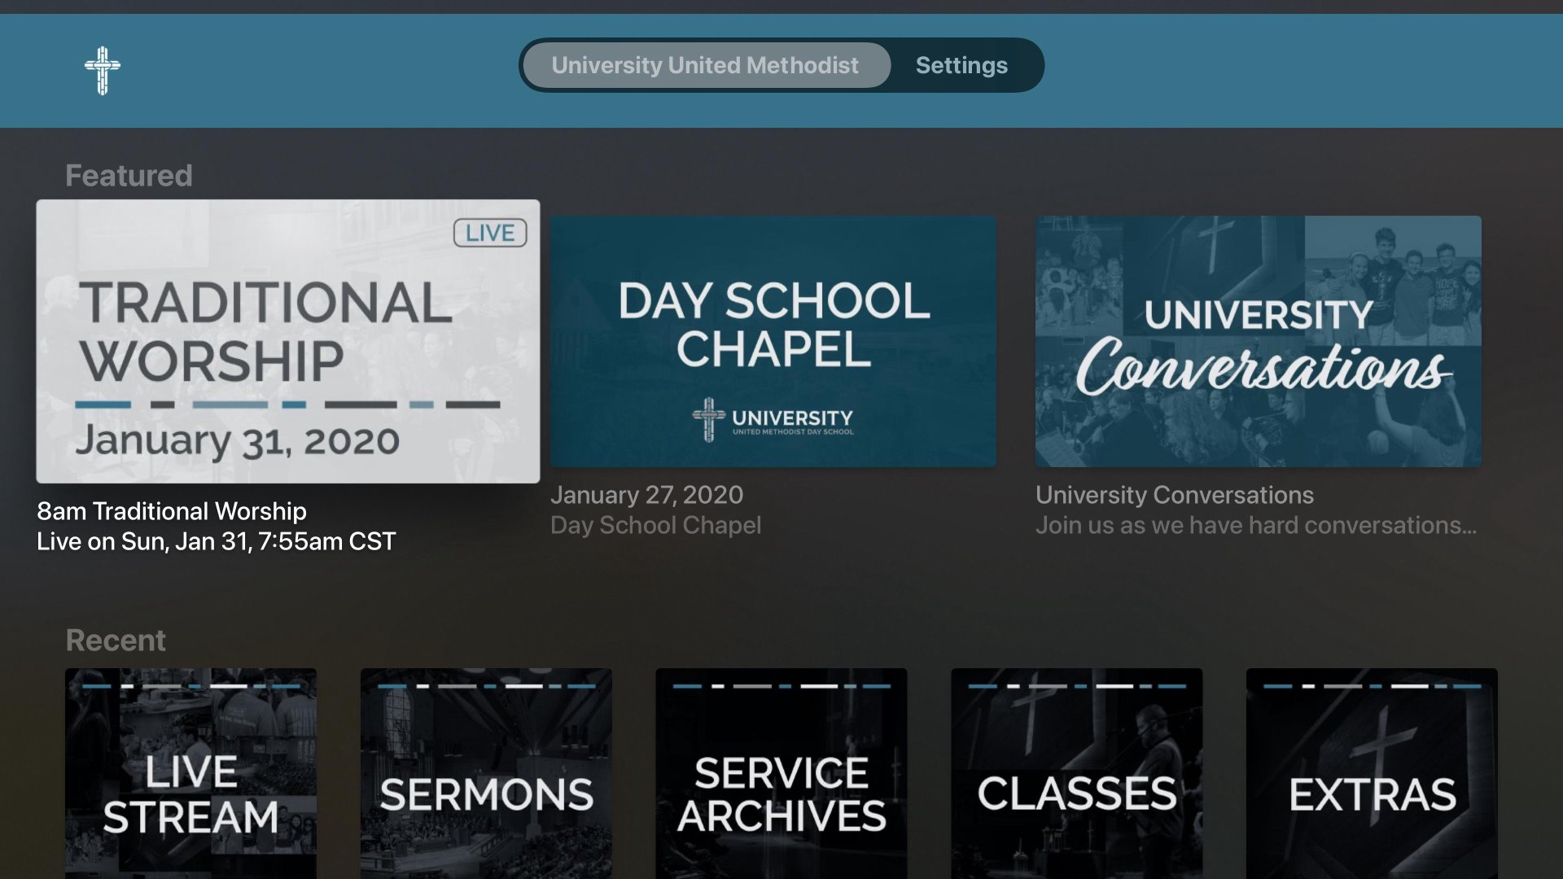Image resolution: width=1563 pixels, height=879 pixels.
Task: Click 'Live on Sun, Jan 31, 7:55am CST' text
Action: click(217, 541)
